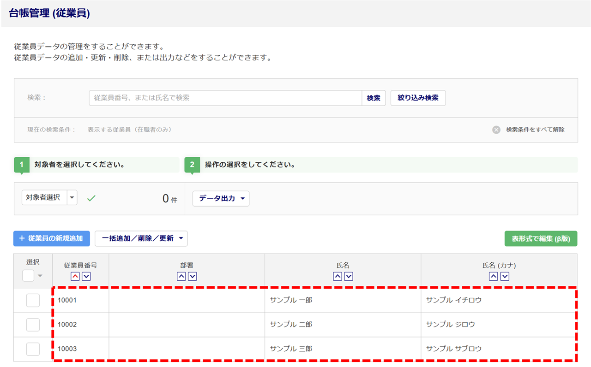Open 絞り込み検索 filter search
Screen dimensions: 591x367
click(418, 98)
